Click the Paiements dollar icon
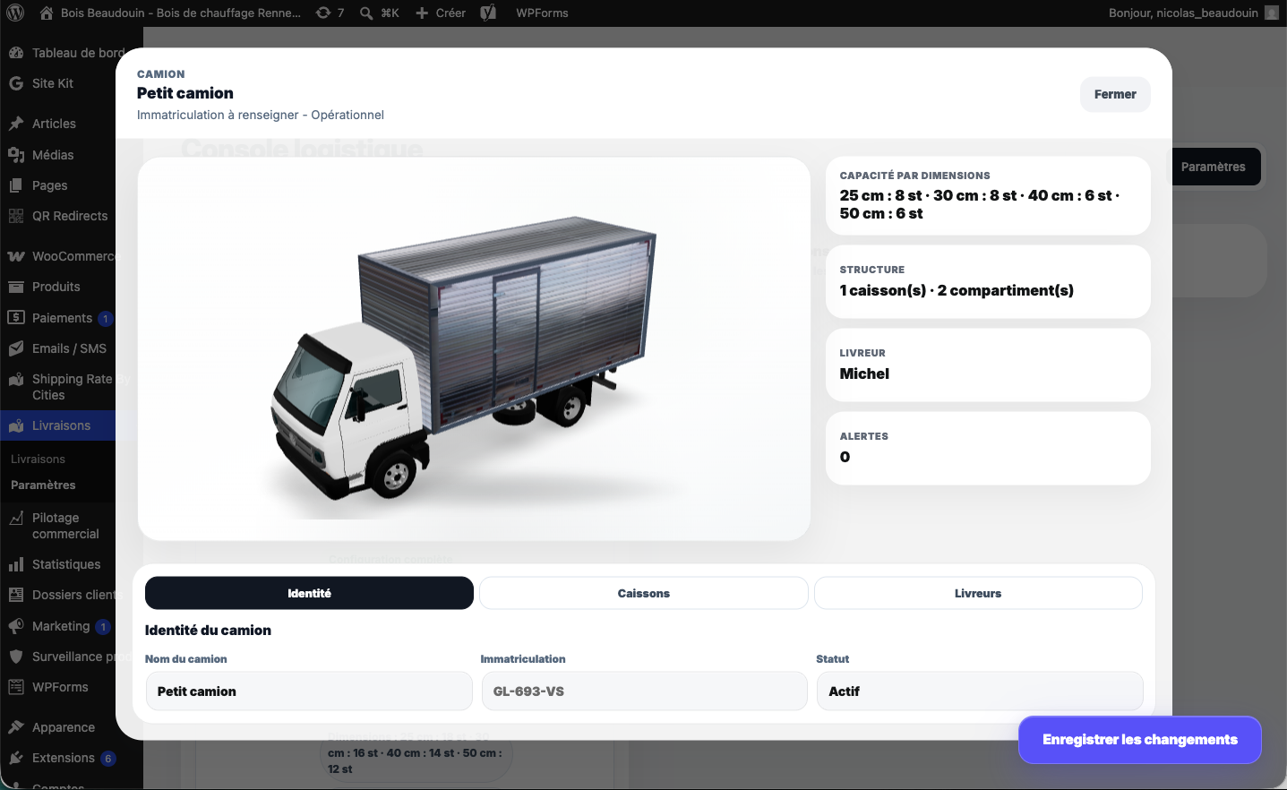Viewport: 1287px width, 790px height. click(16, 318)
